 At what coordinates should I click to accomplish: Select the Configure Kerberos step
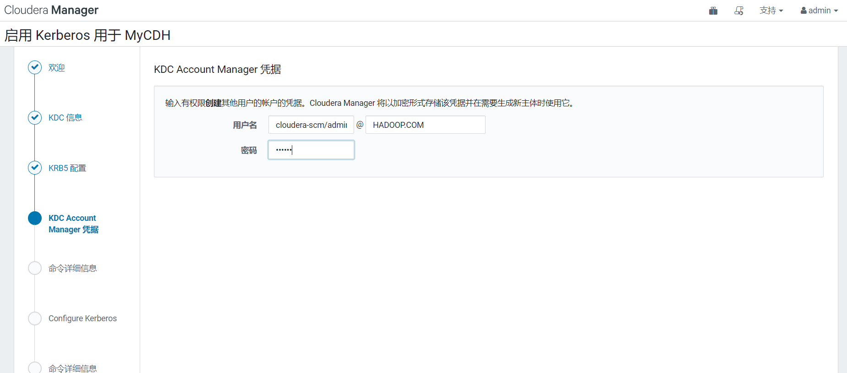point(82,318)
